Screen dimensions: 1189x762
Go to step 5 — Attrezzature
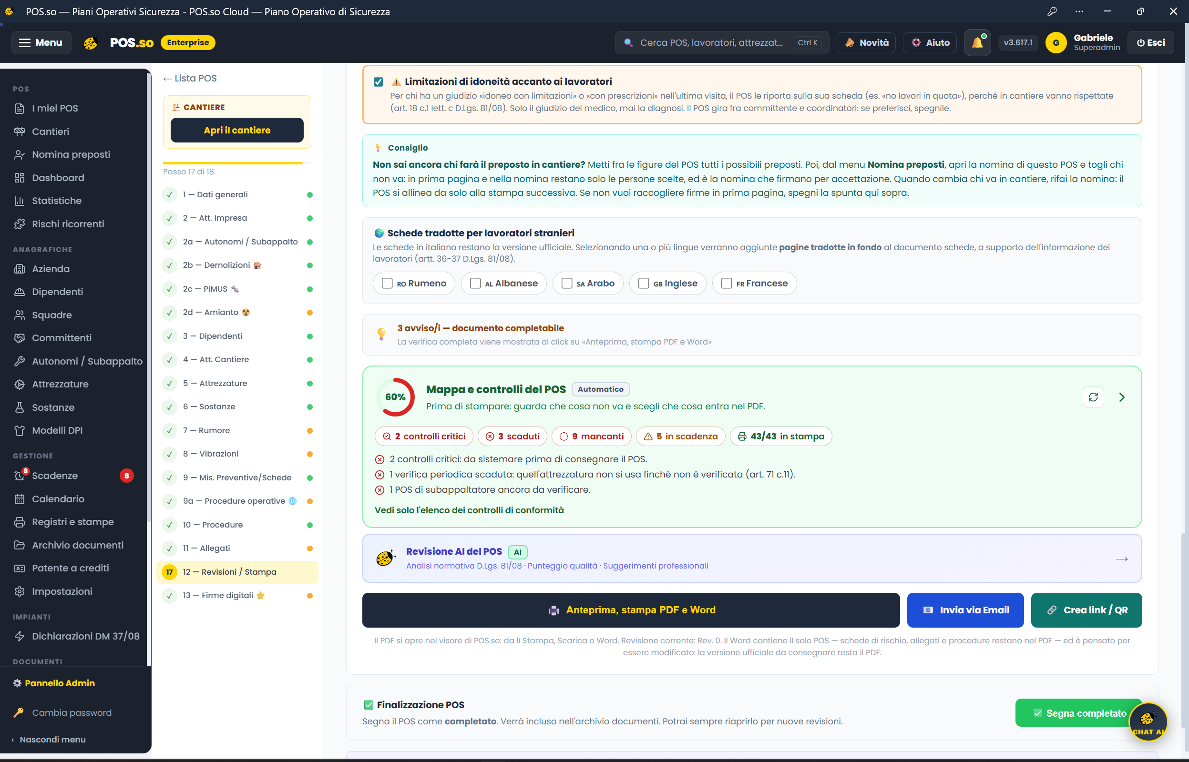pos(237,383)
